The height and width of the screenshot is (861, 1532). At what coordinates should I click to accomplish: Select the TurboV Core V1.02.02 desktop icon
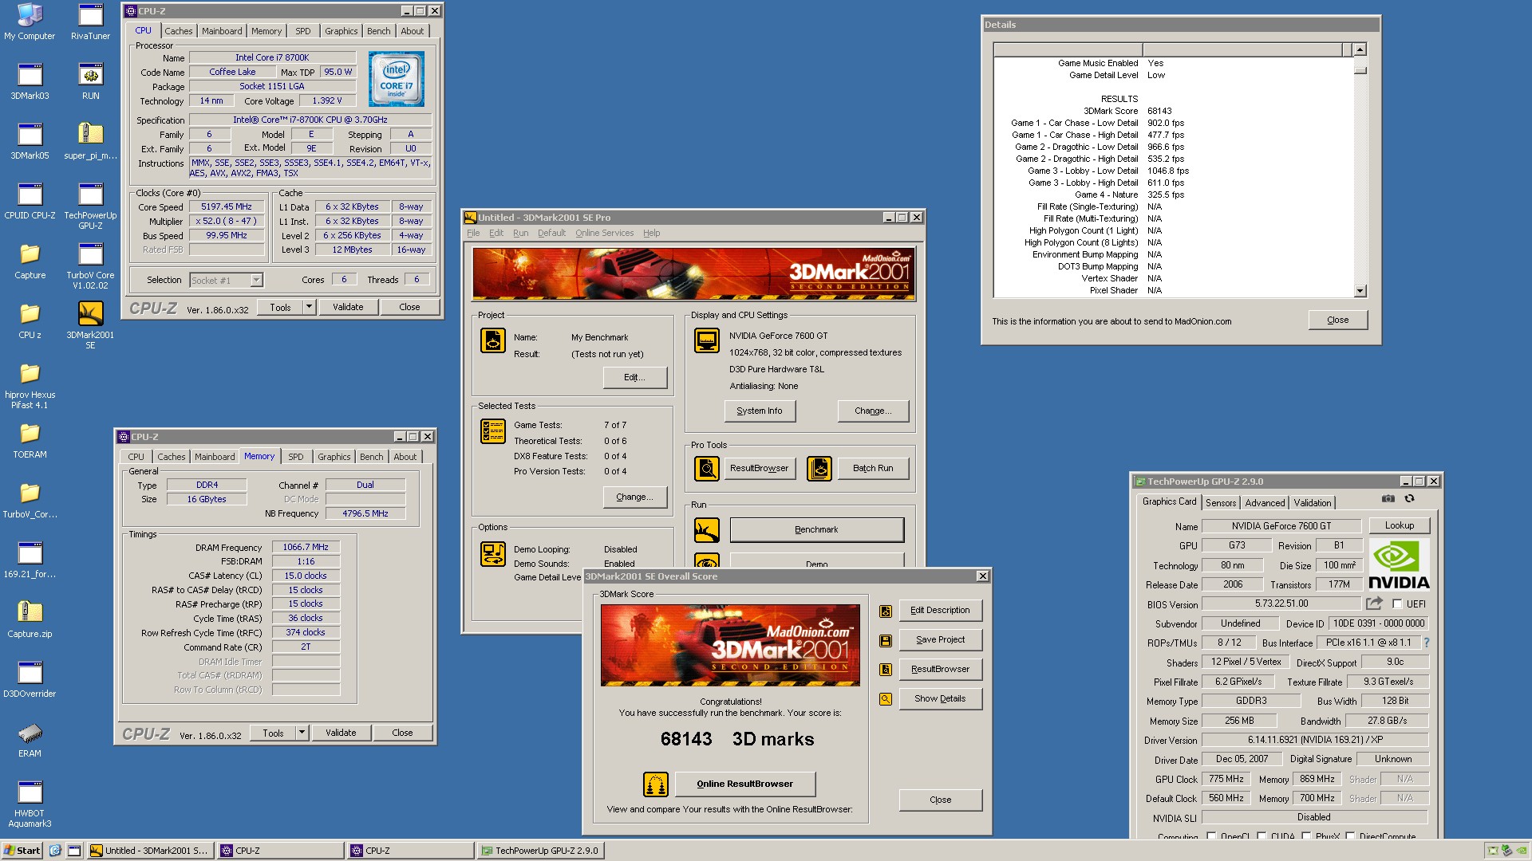(90, 265)
